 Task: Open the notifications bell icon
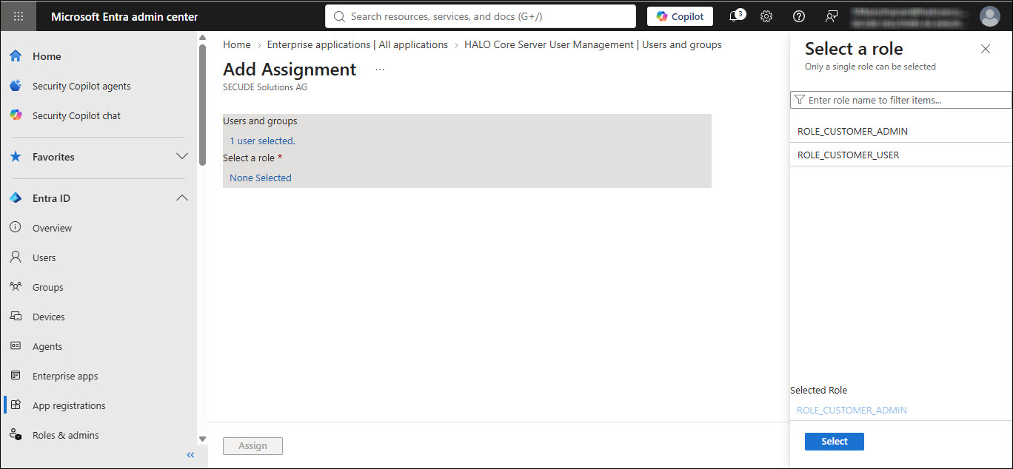click(x=736, y=16)
